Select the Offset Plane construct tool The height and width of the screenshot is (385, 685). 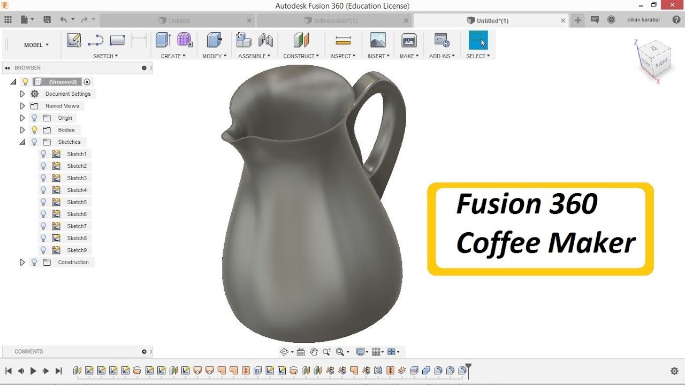pos(301,40)
